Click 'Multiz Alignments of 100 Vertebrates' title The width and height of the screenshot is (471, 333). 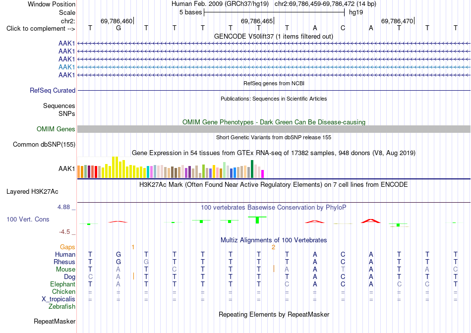point(274,240)
